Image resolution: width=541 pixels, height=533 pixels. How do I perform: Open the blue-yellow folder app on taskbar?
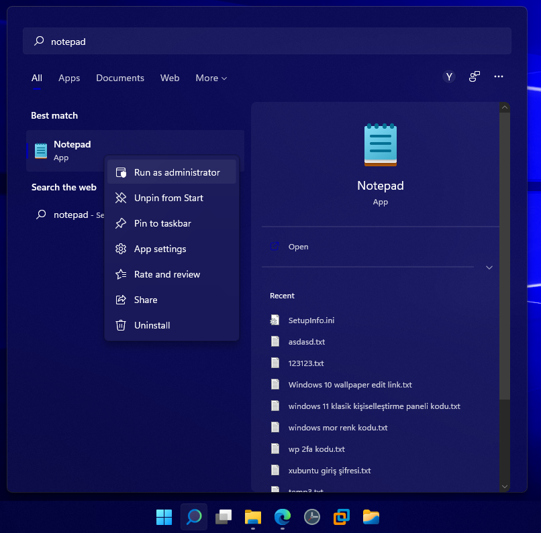371,517
